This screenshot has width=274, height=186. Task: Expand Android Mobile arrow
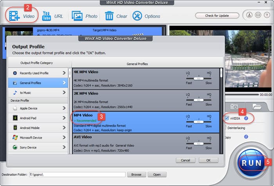[x=64, y=128]
